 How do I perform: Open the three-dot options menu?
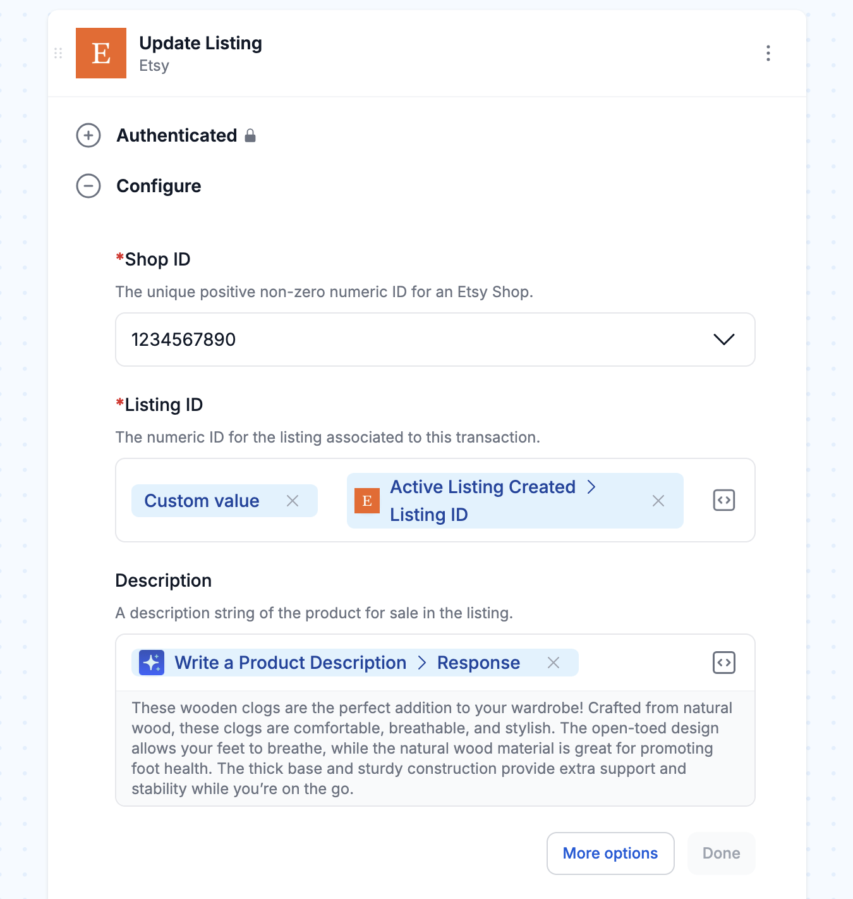pyautogui.click(x=768, y=53)
